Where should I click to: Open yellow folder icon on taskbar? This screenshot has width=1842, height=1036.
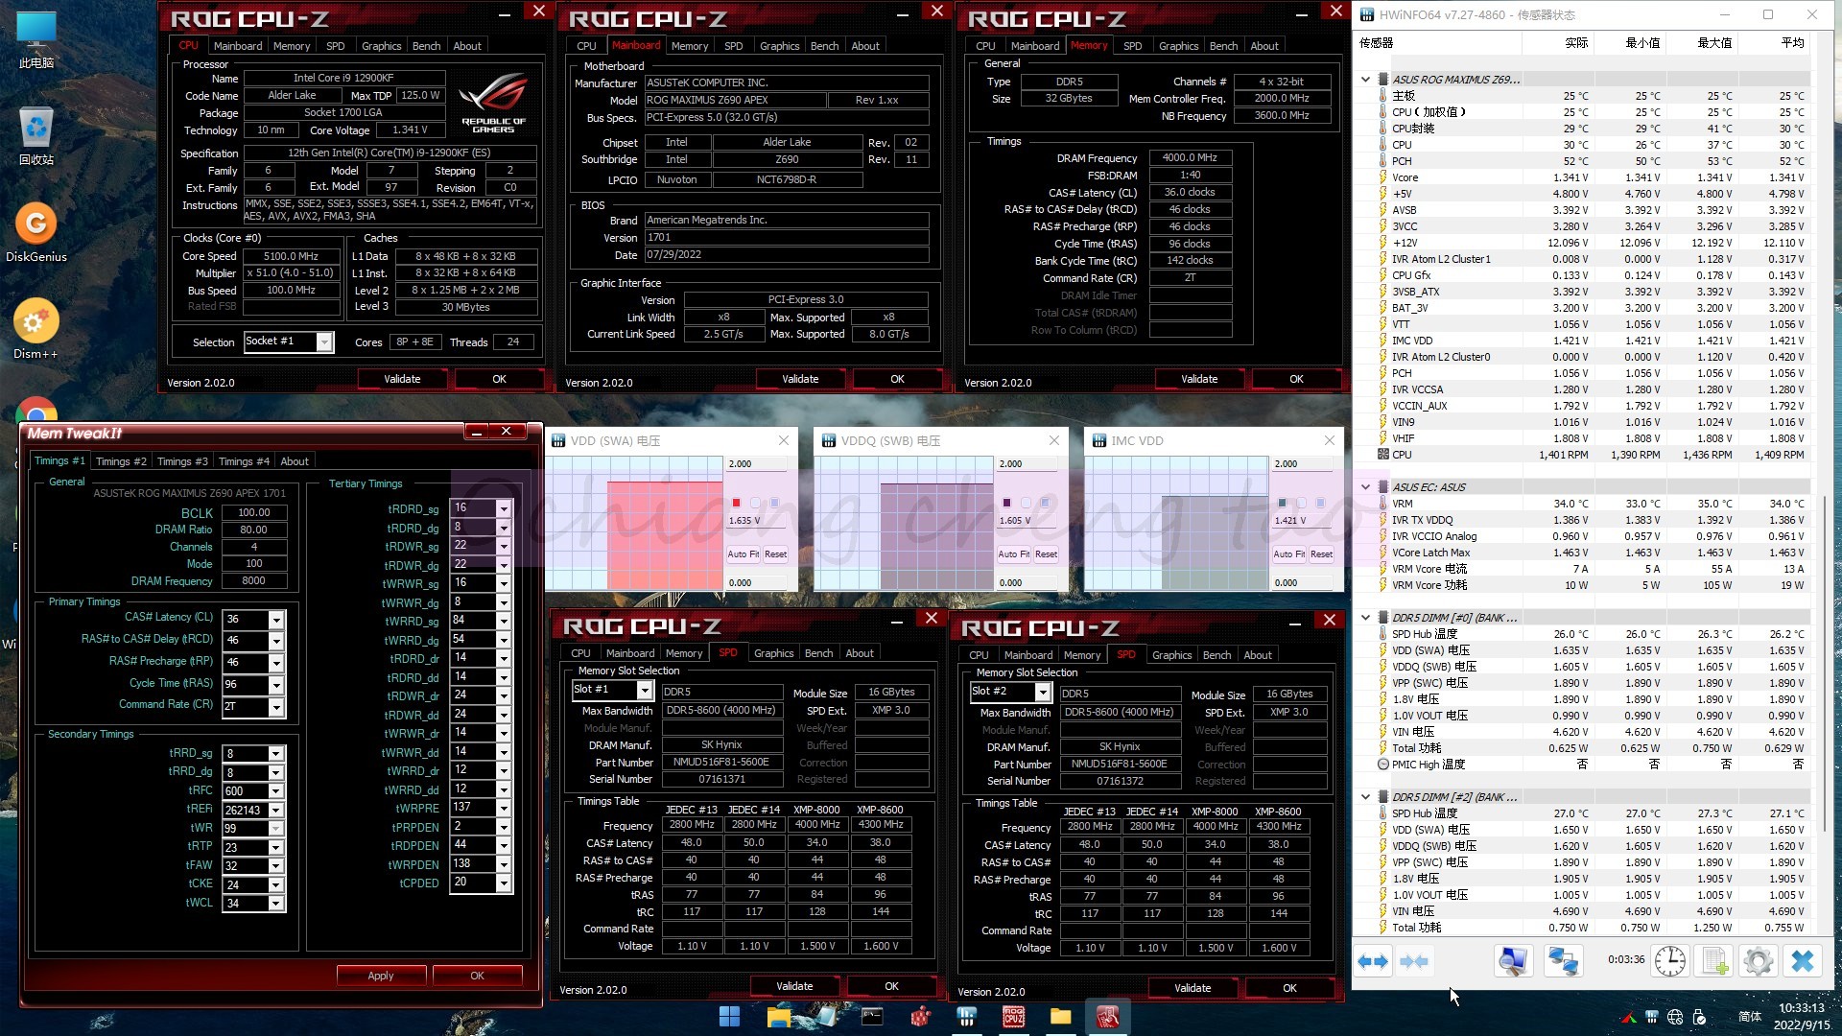tap(1060, 1017)
